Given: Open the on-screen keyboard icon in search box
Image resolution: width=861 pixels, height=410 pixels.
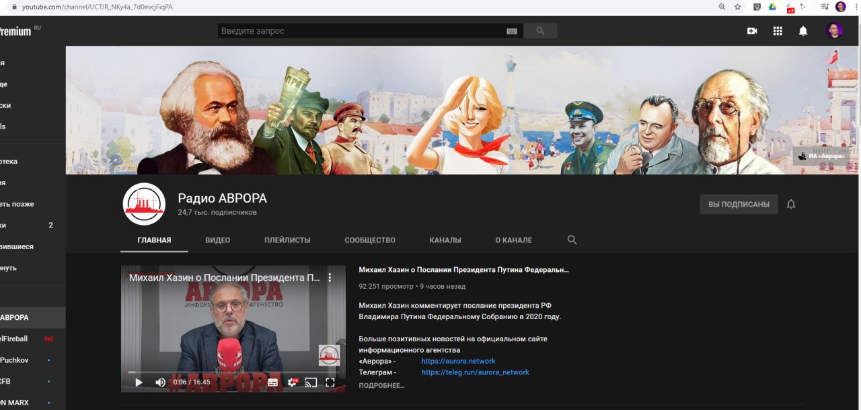Looking at the screenshot, I should click(512, 31).
